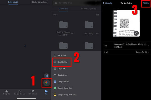Tap the scan shortcut button above the plus
The width and height of the screenshot is (151, 100).
tap(47, 76)
